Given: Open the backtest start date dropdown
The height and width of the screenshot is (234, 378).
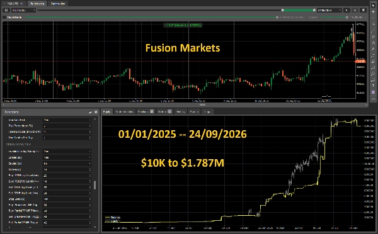Looking at the screenshot, I should [x=24, y=10].
